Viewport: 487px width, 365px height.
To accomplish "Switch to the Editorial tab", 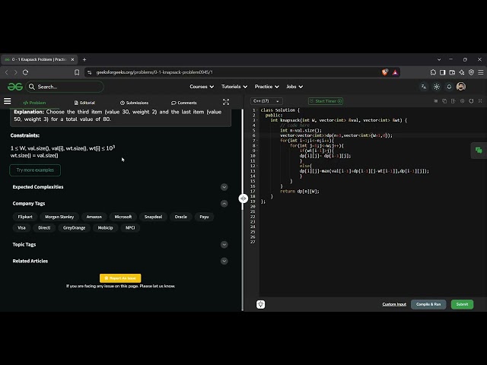I will [x=84, y=103].
